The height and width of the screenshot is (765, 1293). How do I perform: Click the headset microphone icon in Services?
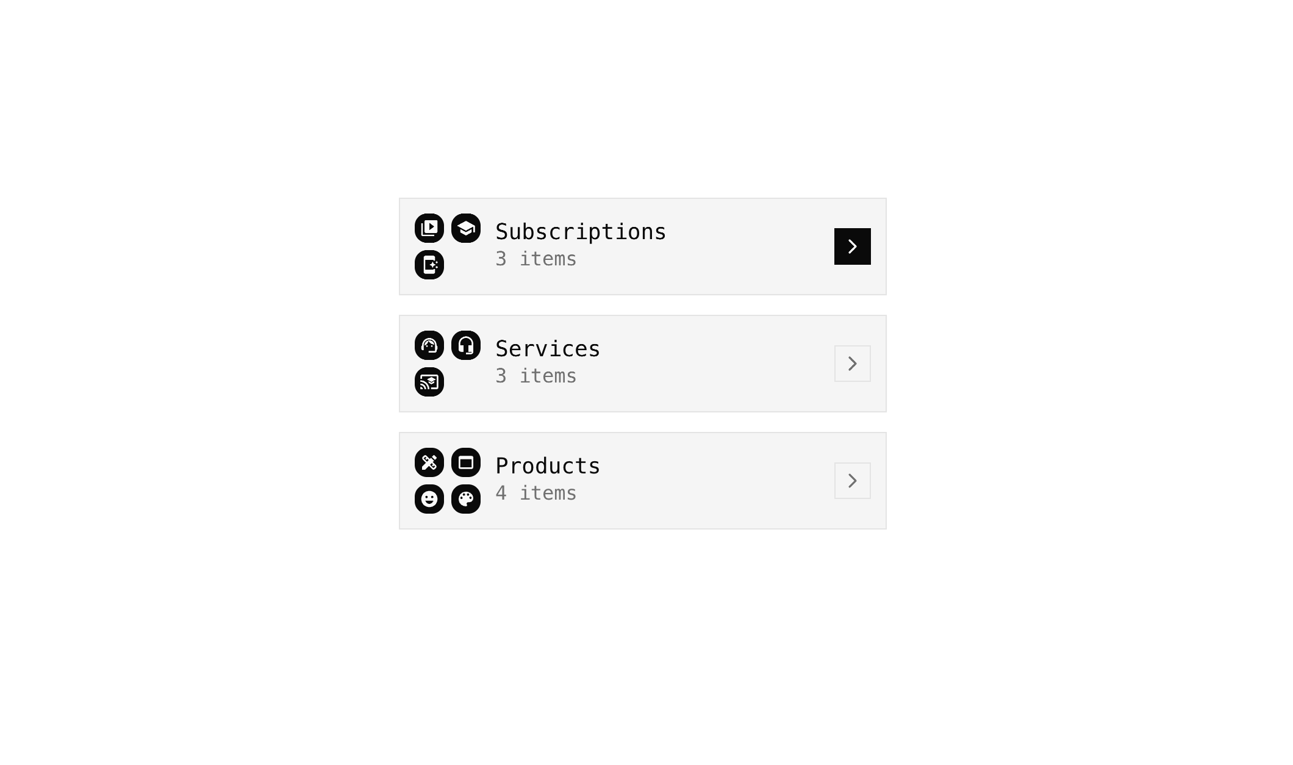(466, 345)
